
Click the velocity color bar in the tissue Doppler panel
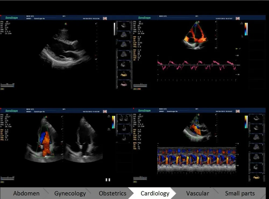pyautogui.click(x=246, y=29)
